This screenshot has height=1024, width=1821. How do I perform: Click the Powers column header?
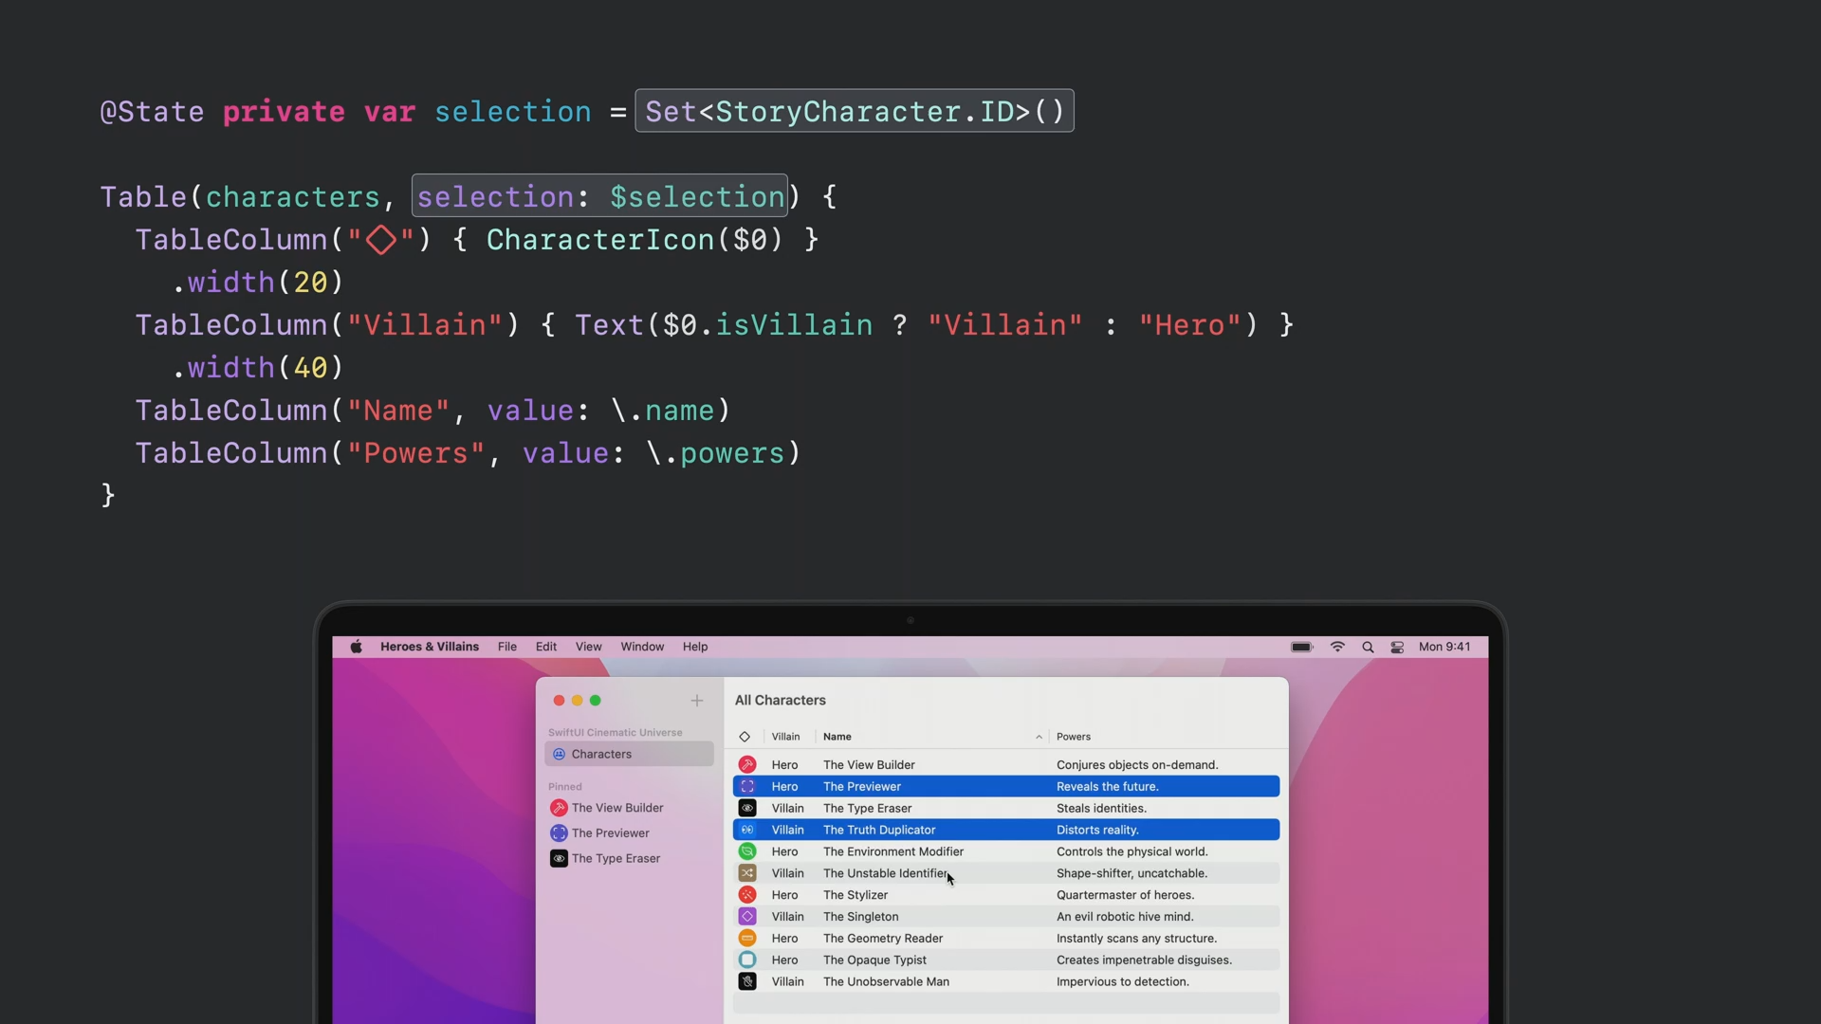click(x=1074, y=737)
